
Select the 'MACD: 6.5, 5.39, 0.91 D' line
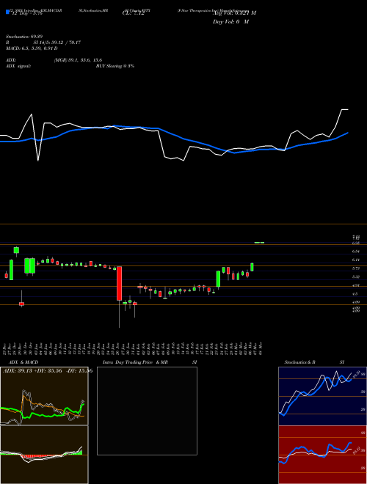coord(32,48)
